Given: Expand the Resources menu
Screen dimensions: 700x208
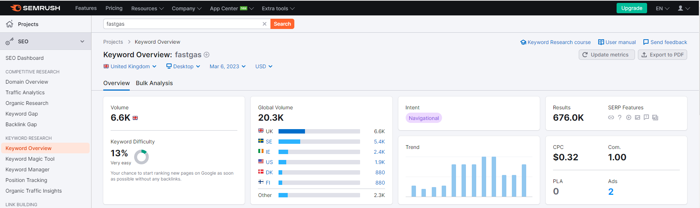Looking at the screenshot, I should coord(147,8).
